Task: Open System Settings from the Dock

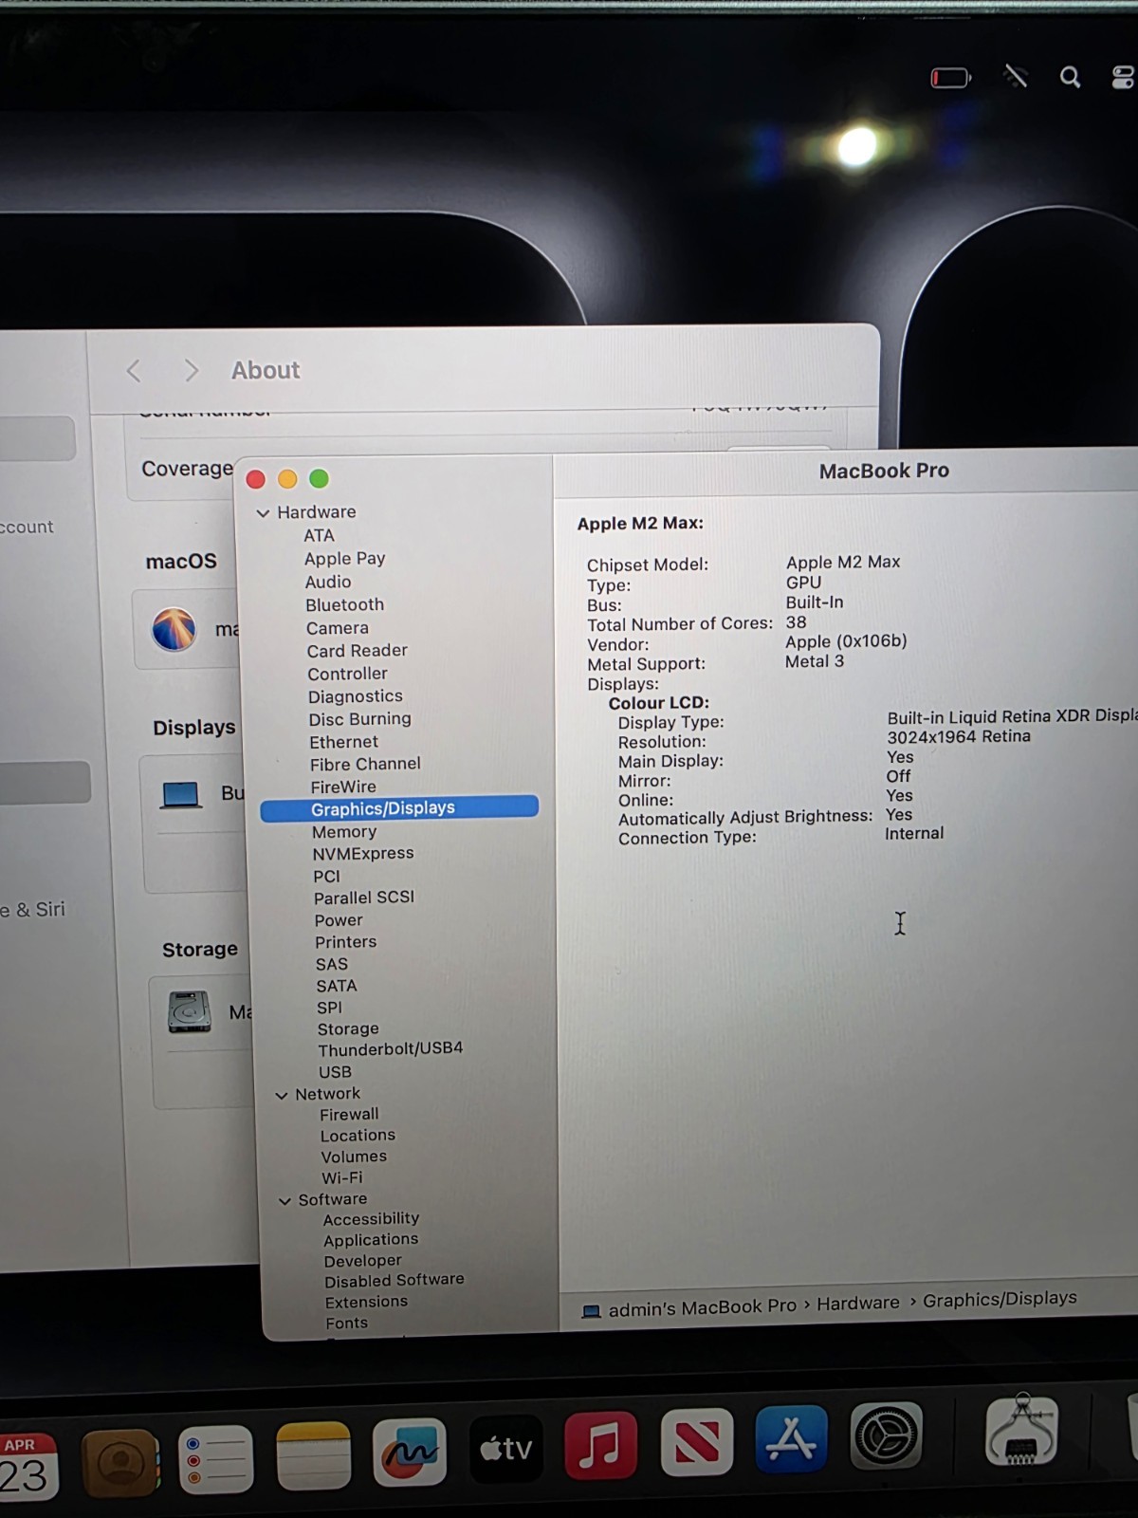Action: 886,1435
